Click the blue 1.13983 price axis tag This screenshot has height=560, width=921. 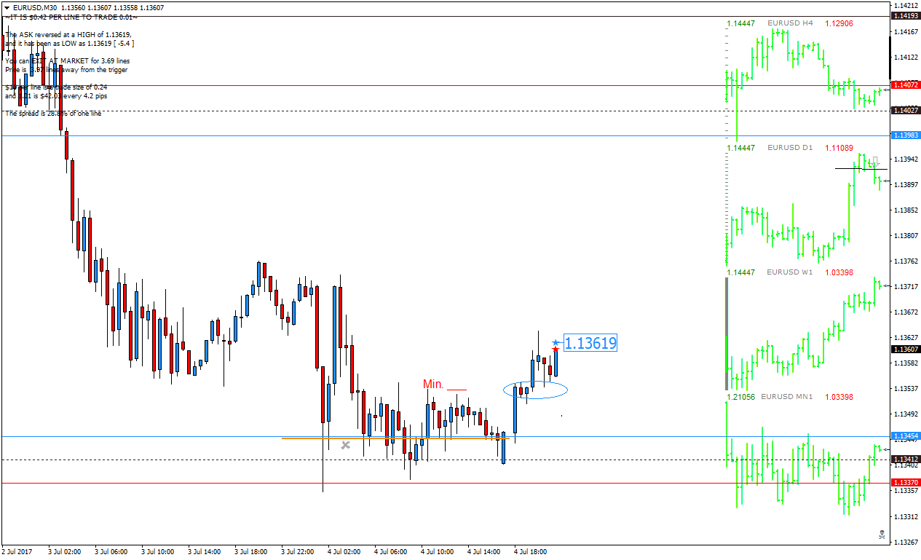[x=906, y=135]
